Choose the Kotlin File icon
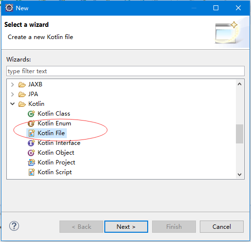The image size is (251, 242). click(32, 133)
